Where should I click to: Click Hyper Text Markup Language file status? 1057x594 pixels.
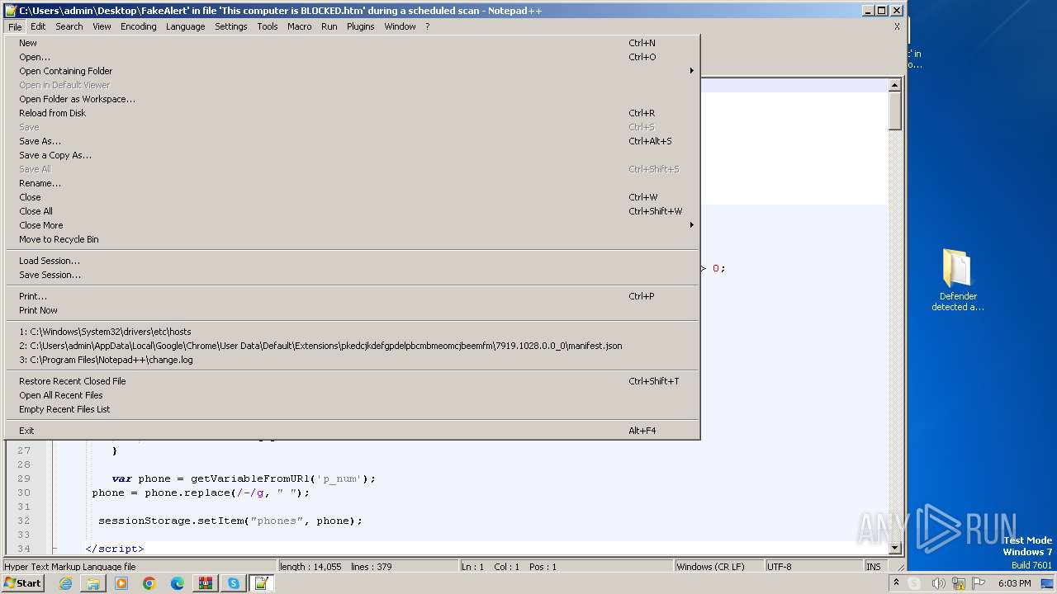pos(139,567)
